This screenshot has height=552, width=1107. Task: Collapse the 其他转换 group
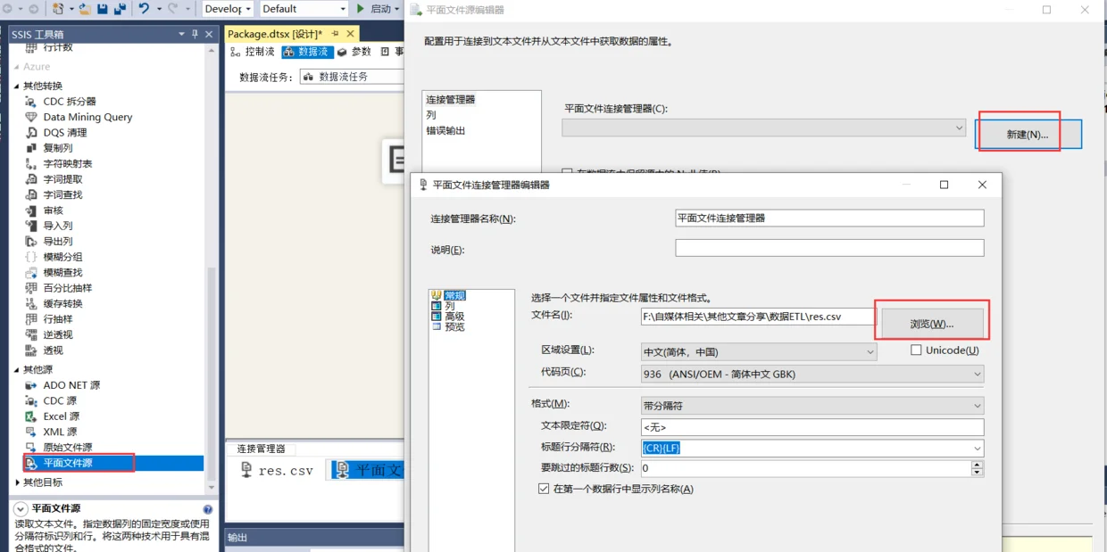click(16, 87)
